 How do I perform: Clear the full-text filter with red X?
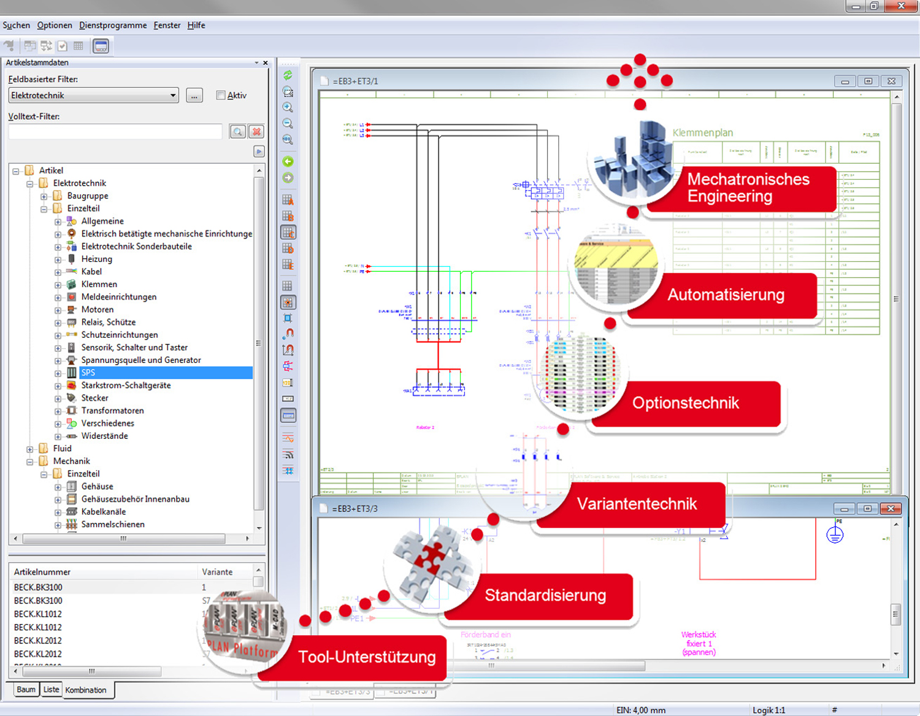point(256,132)
